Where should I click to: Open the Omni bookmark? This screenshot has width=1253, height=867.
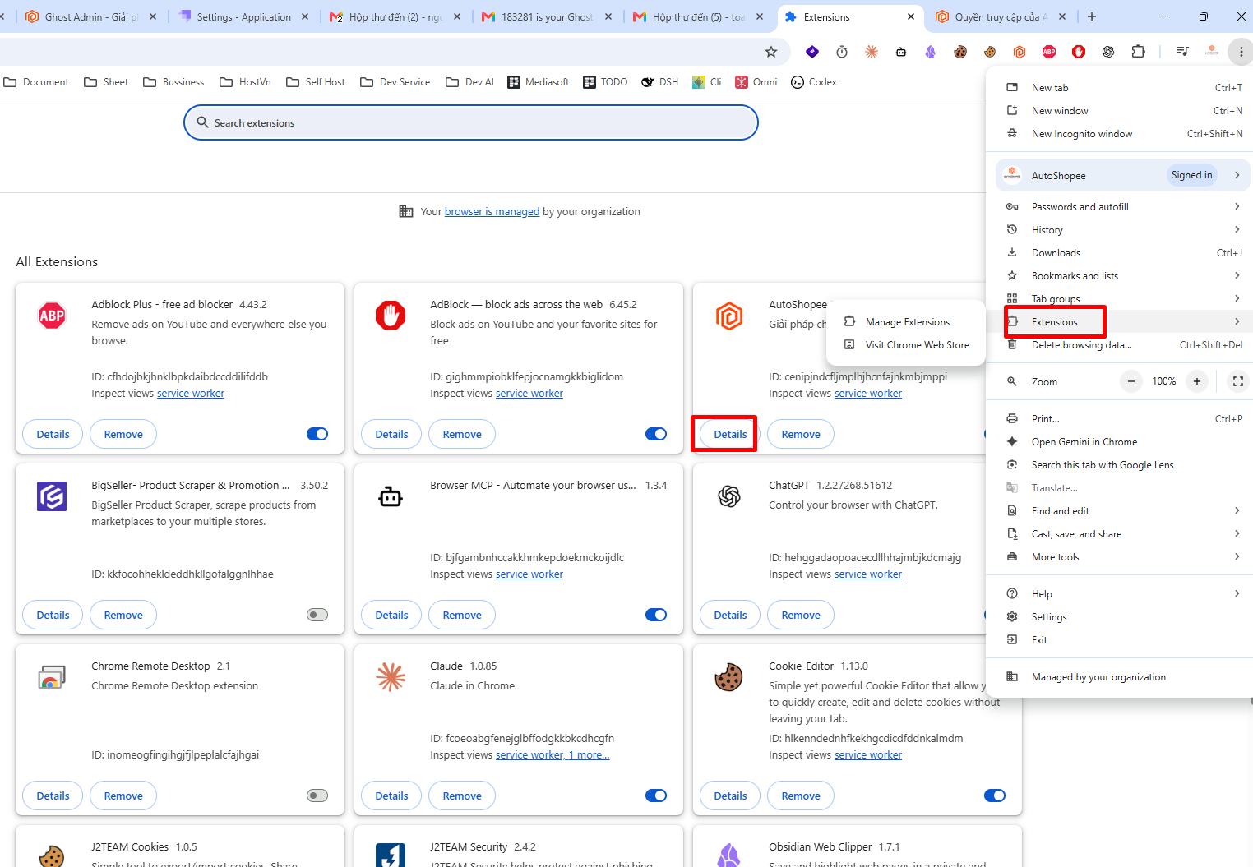point(756,82)
